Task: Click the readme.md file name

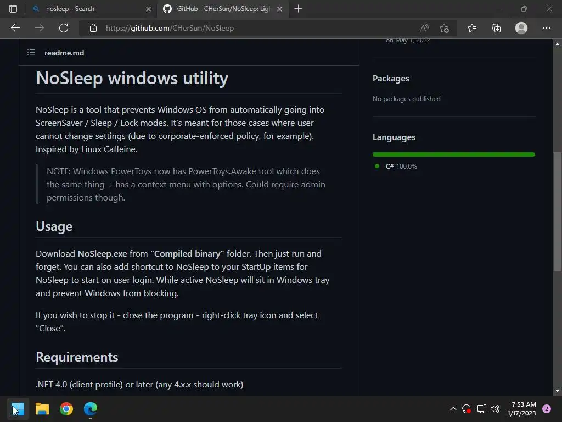Action: (64, 53)
